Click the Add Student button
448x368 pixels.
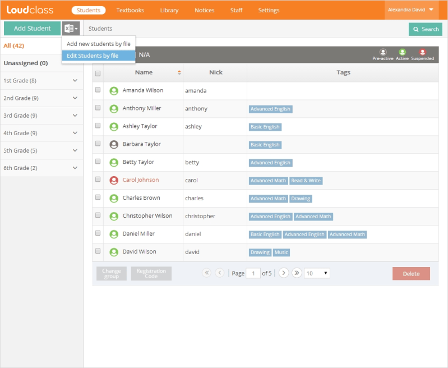point(33,28)
